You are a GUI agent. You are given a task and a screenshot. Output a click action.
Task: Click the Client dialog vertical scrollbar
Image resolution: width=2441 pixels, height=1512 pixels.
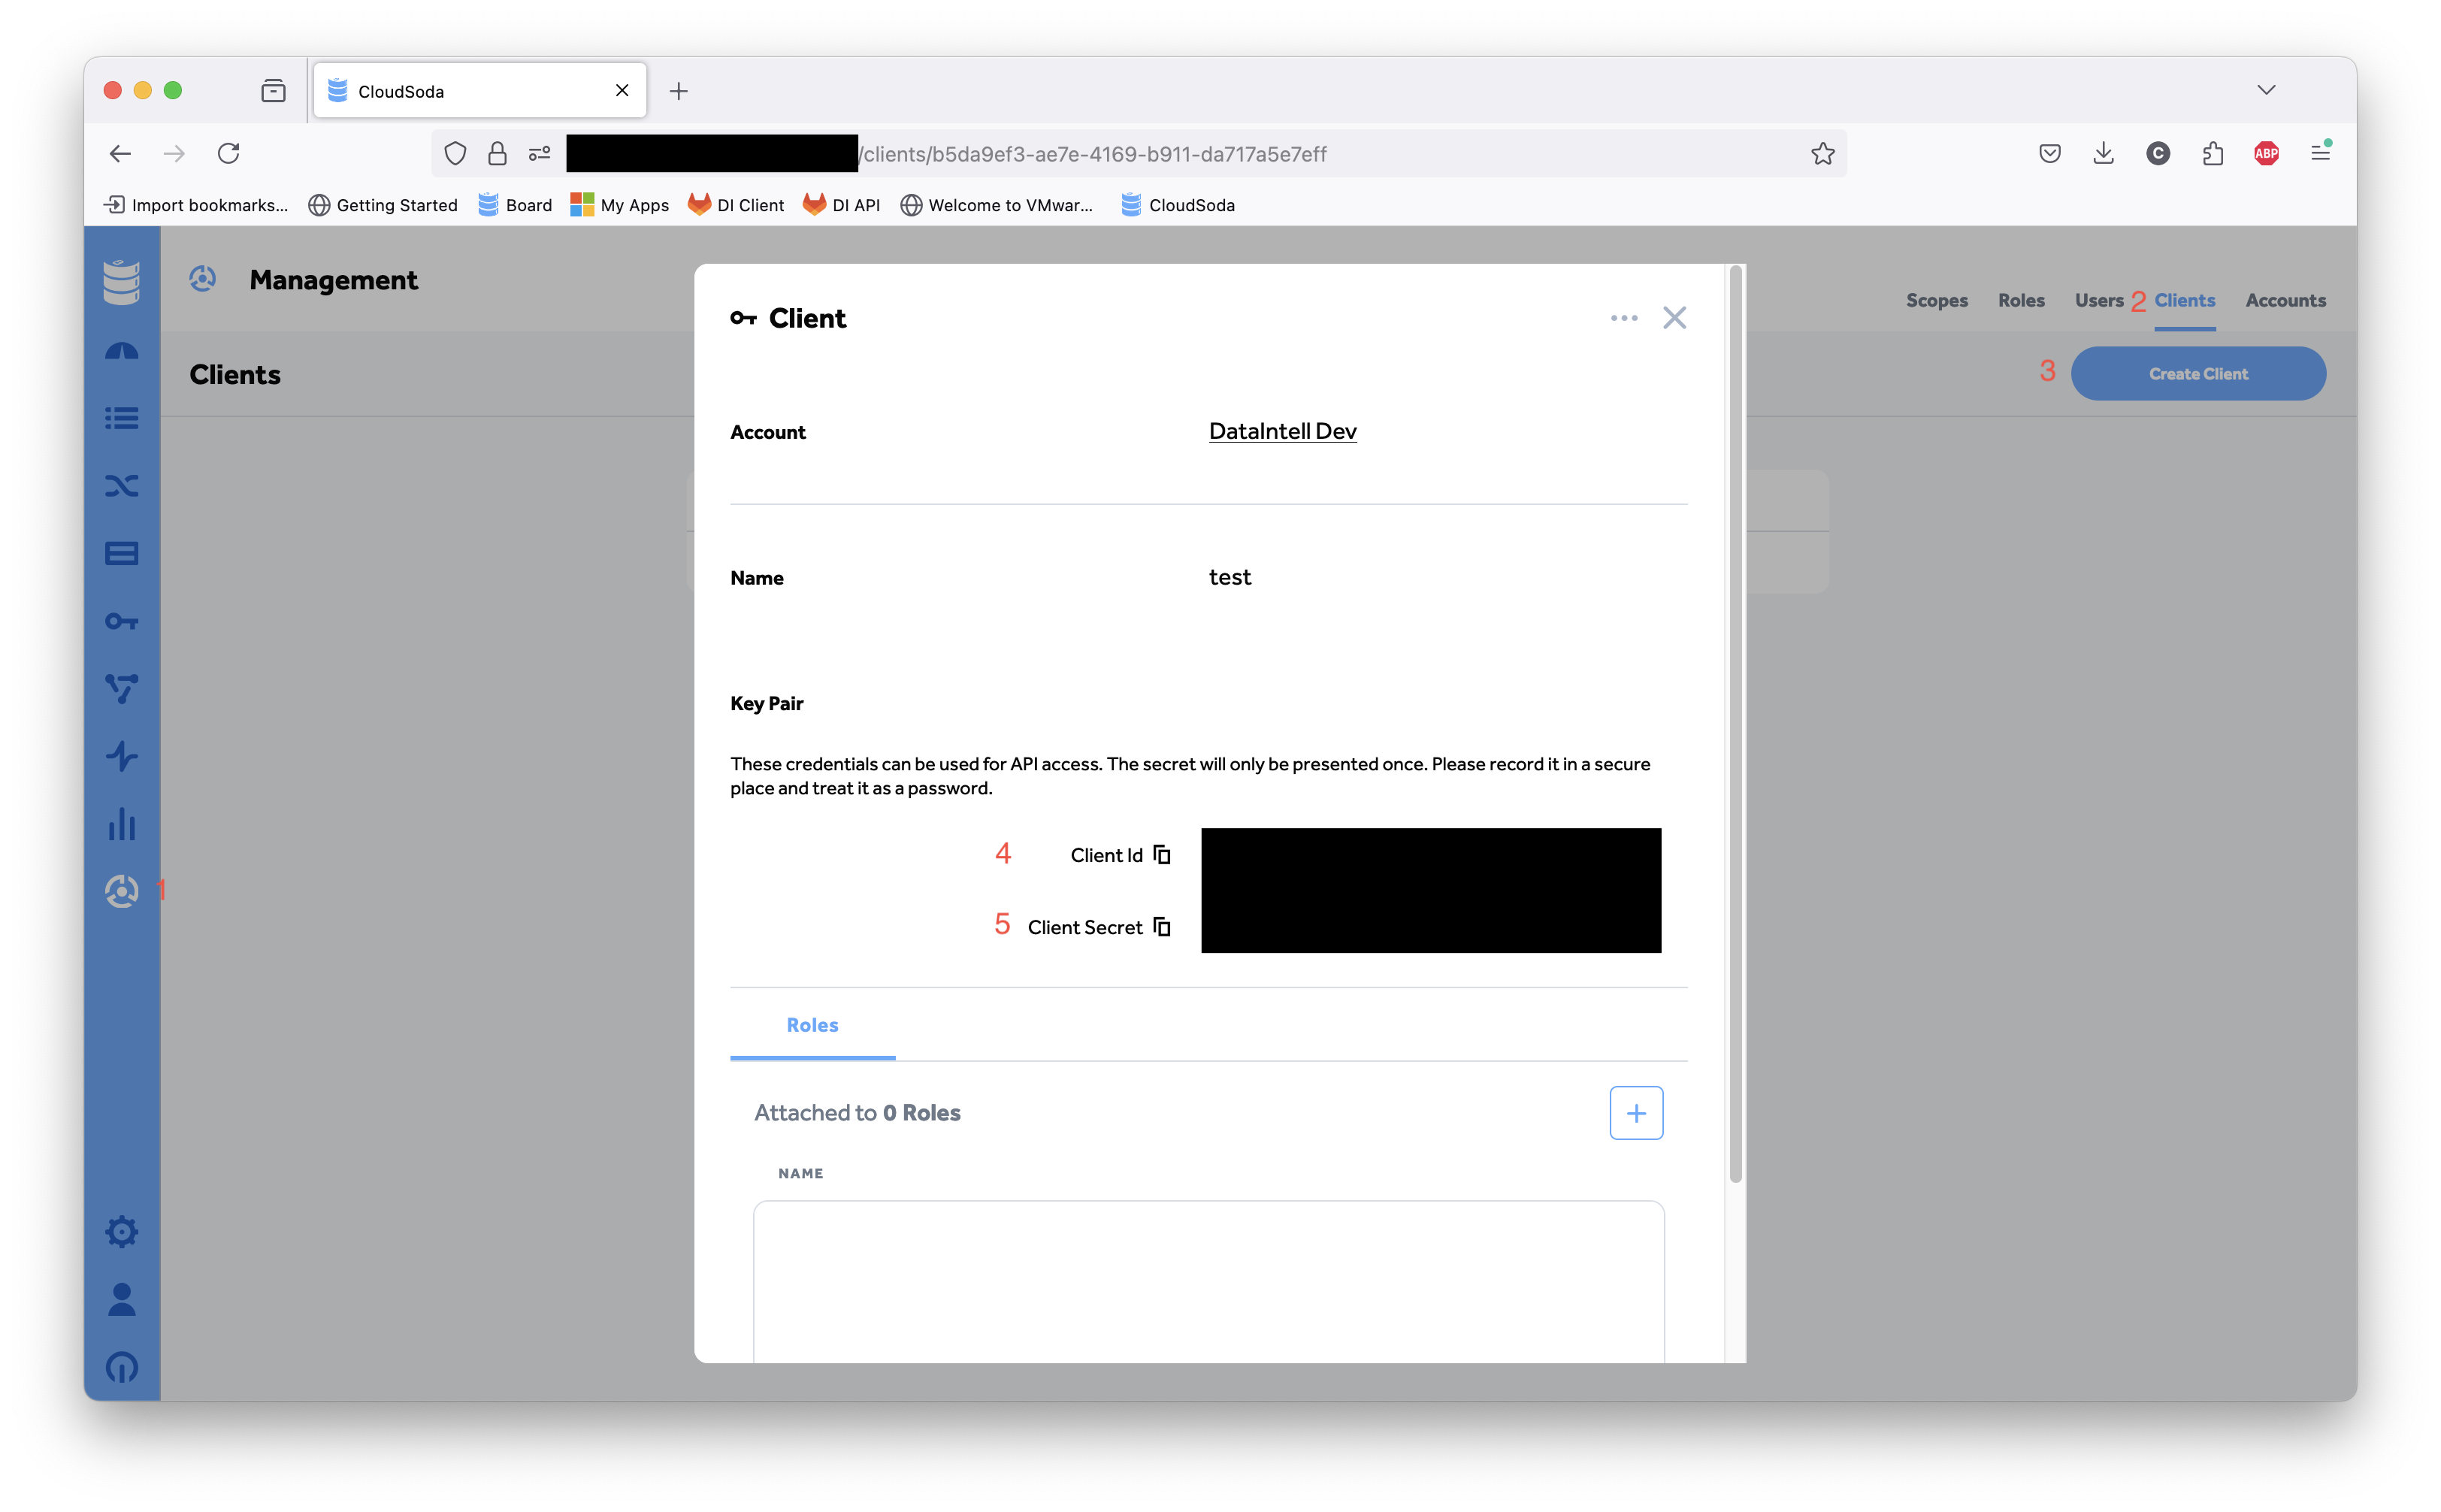1735,724
